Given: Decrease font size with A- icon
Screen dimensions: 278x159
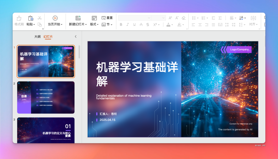Looking at the screenshot, I should (x=177, y=18).
